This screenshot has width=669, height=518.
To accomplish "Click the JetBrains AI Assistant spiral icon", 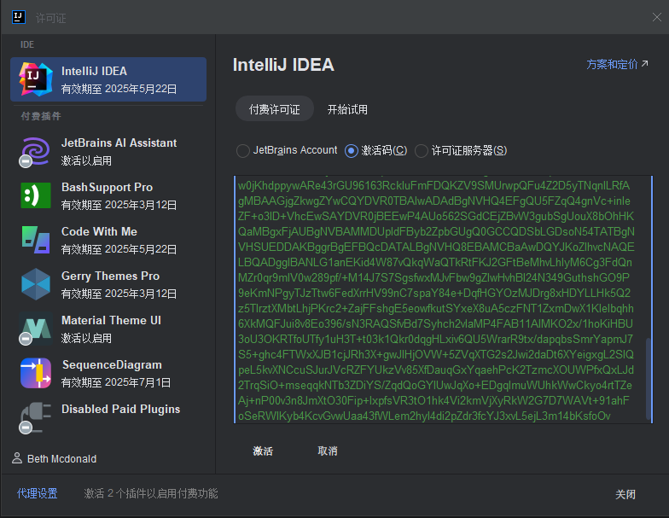I will point(36,151).
